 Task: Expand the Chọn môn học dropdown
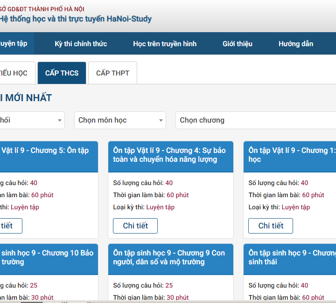click(x=120, y=120)
